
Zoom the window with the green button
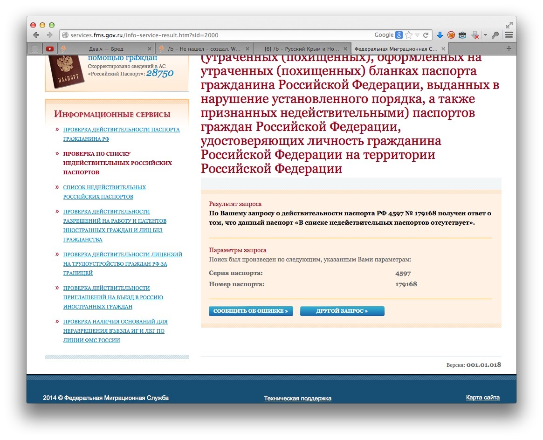[52, 25]
